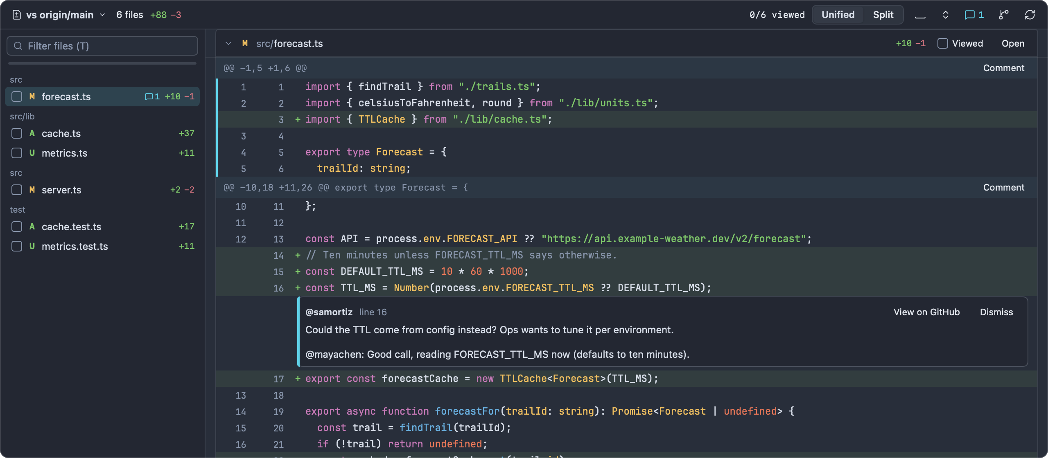Click the test folder label in sidebar
Viewport: 1048px width, 458px height.
pos(18,210)
